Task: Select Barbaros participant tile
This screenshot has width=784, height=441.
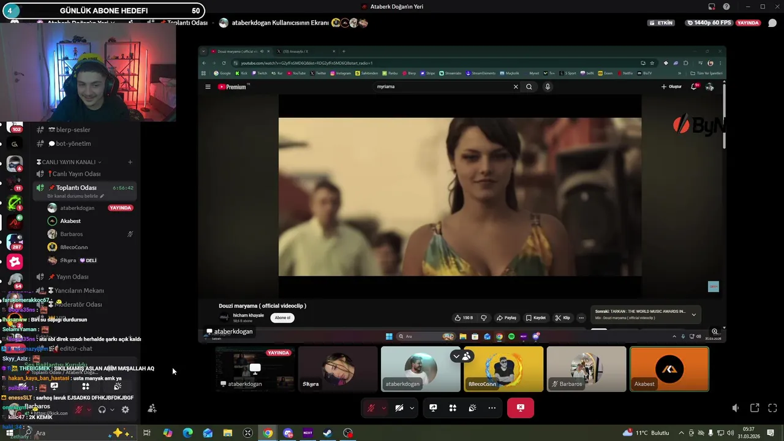Action: 586,369
